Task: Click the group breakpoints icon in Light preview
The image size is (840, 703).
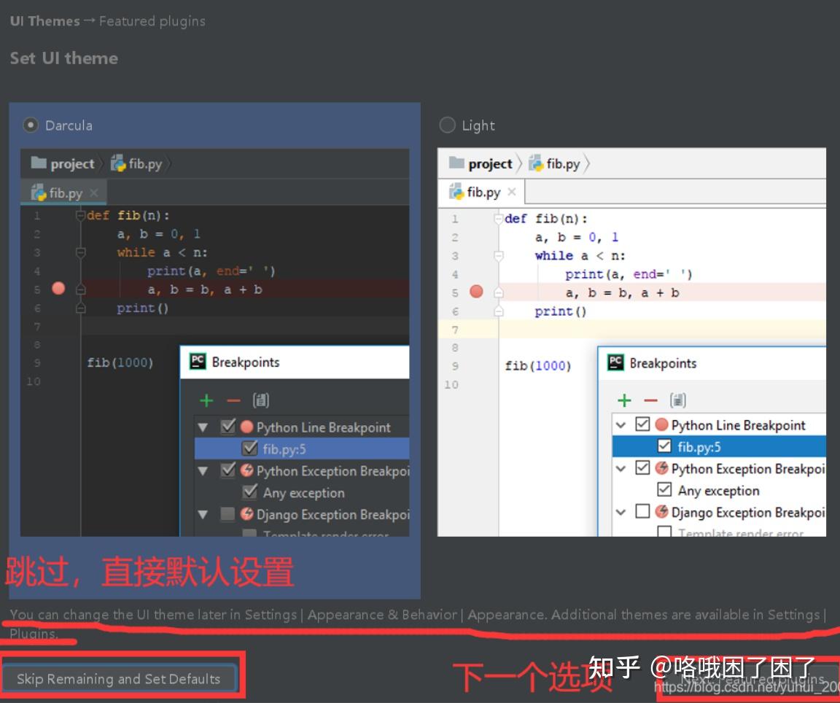Action: [677, 400]
